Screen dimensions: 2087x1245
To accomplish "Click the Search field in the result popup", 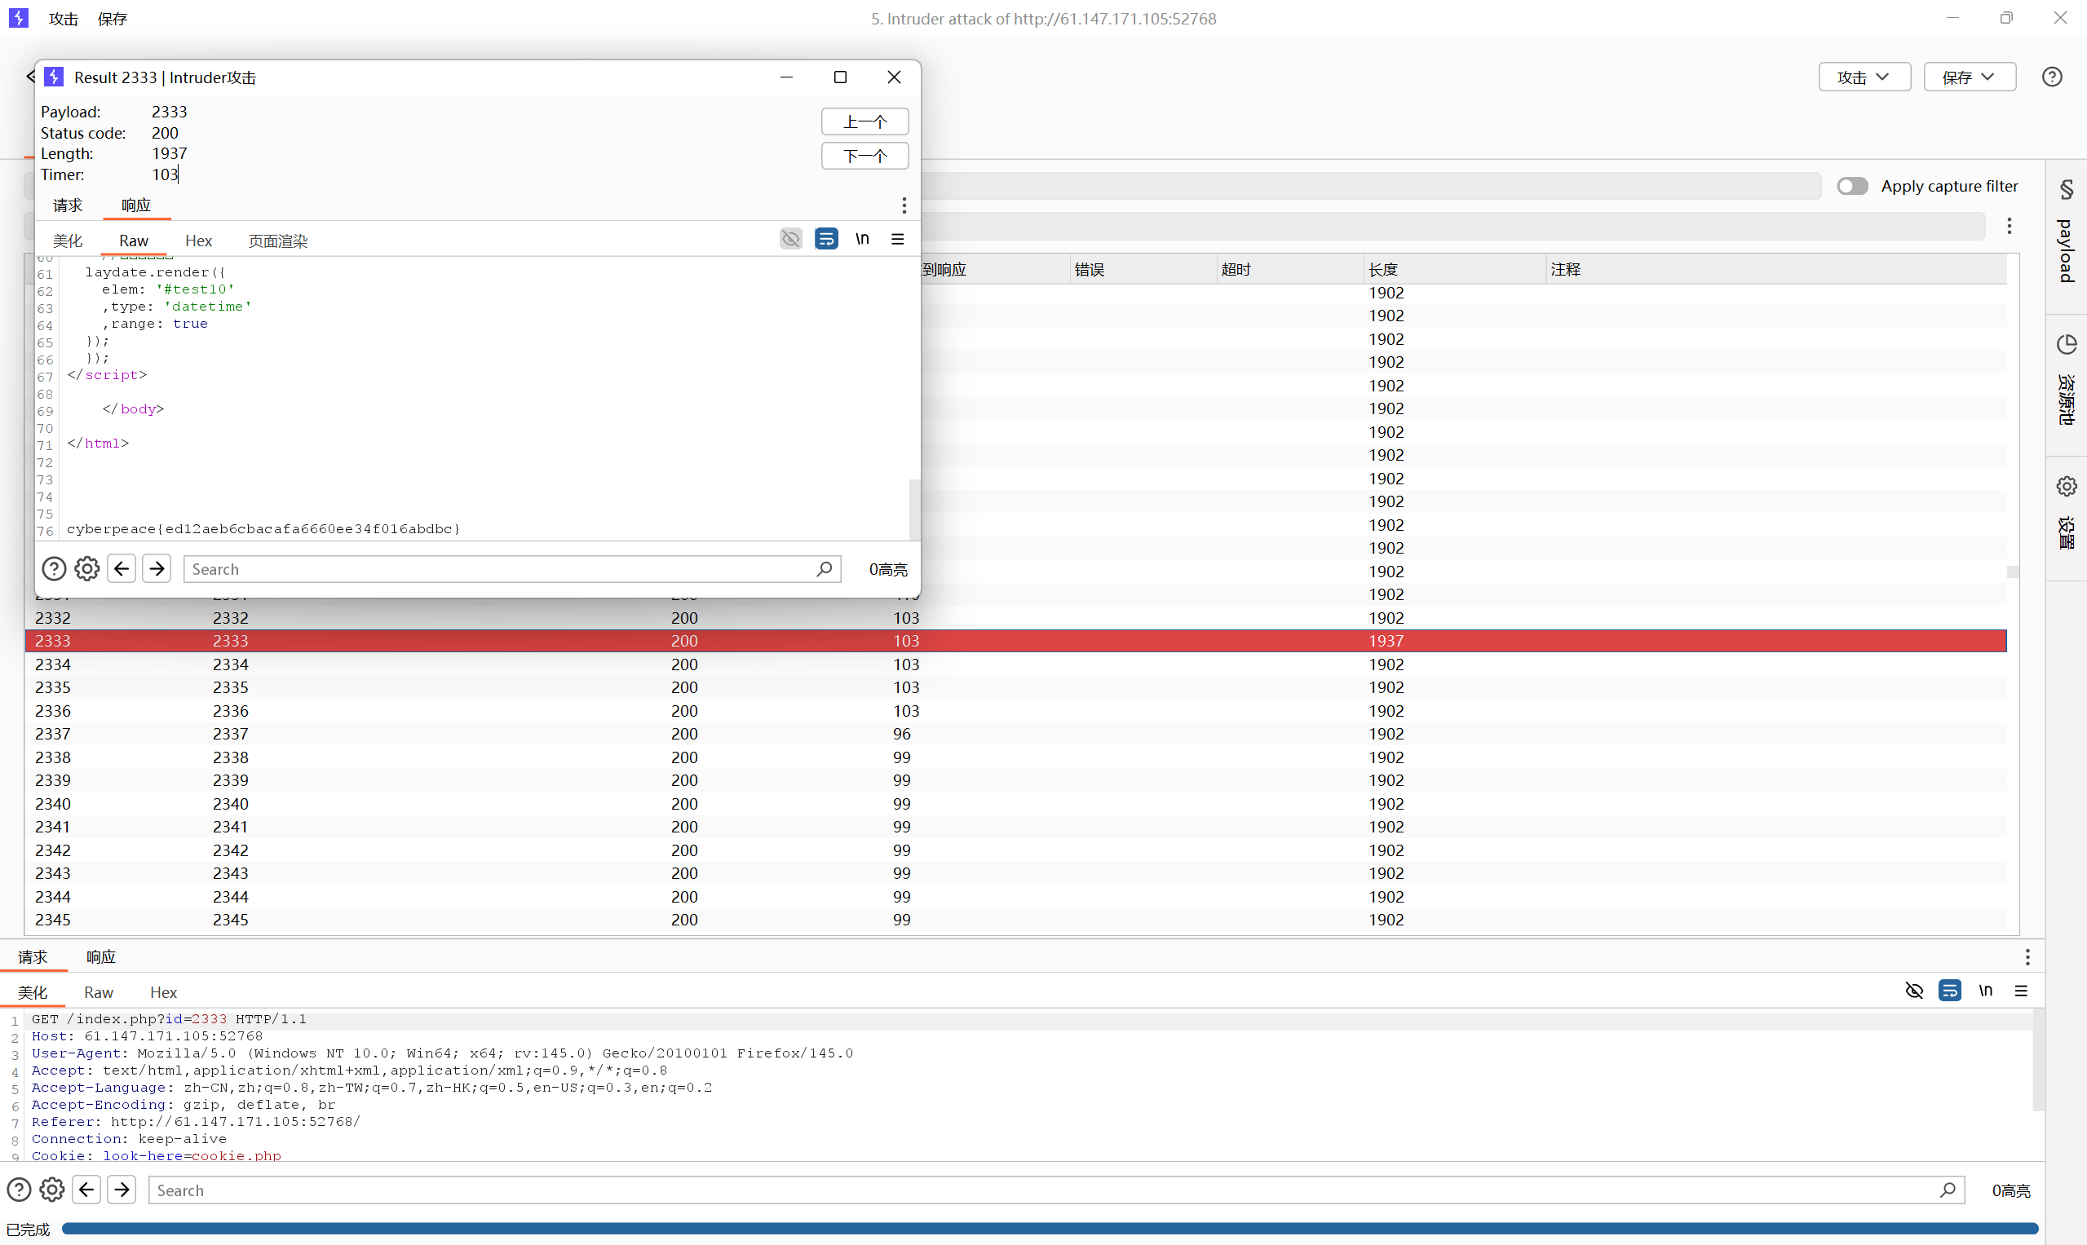I will 499,569.
